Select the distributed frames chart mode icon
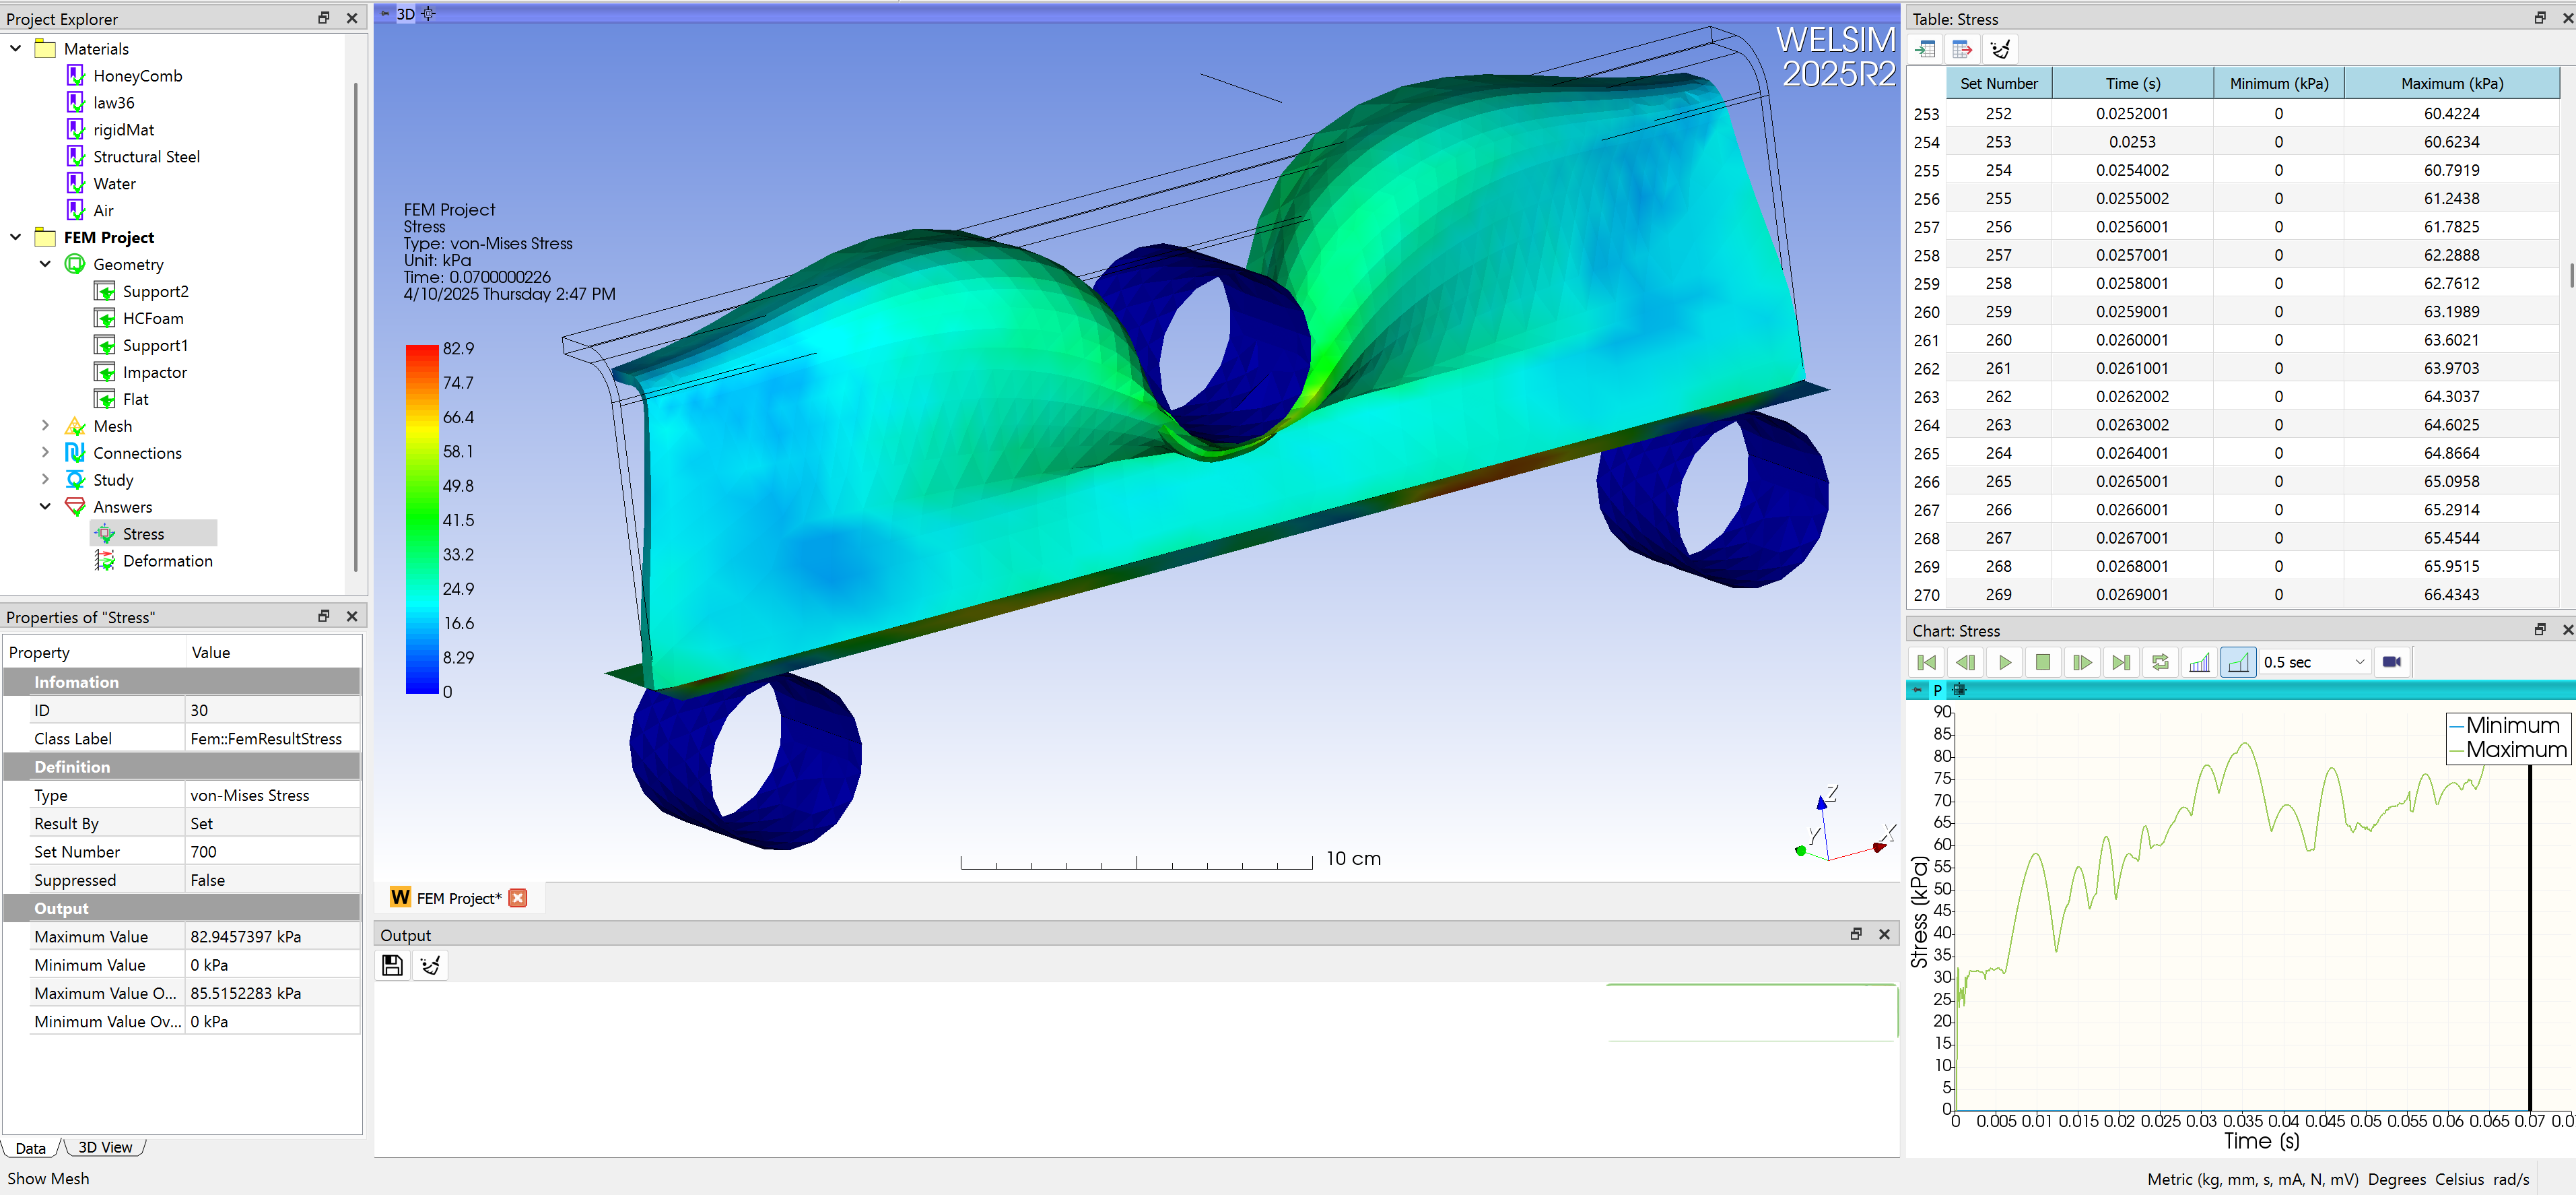This screenshot has height=1195, width=2576. pos(2199,661)
